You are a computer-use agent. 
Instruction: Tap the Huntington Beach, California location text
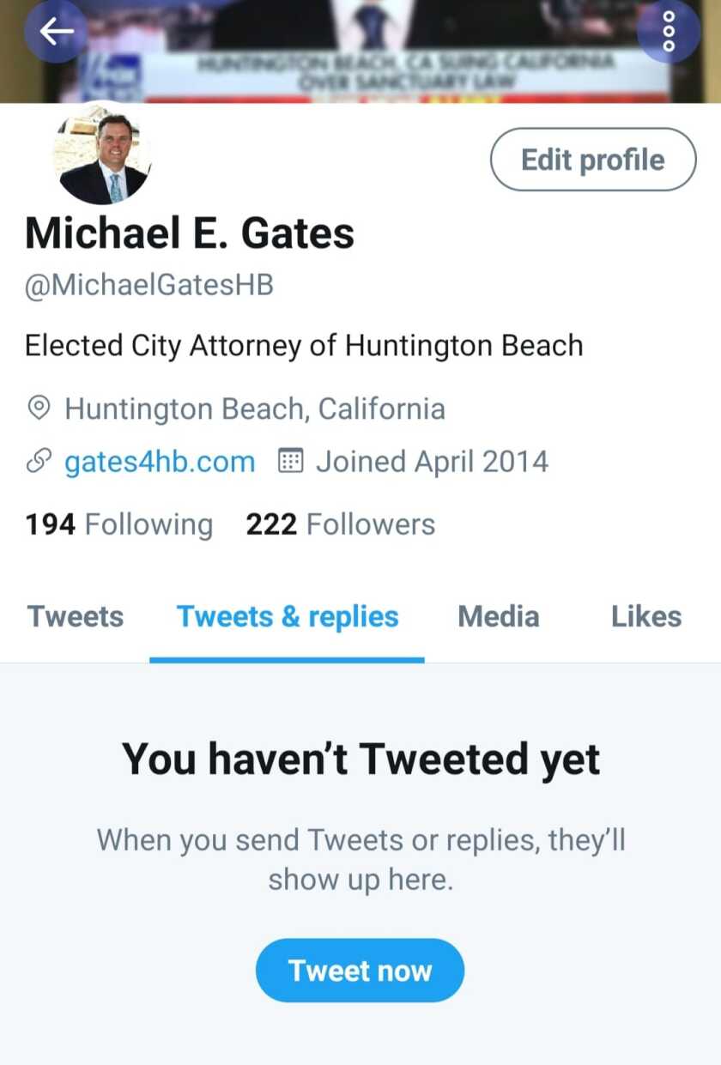255,408
